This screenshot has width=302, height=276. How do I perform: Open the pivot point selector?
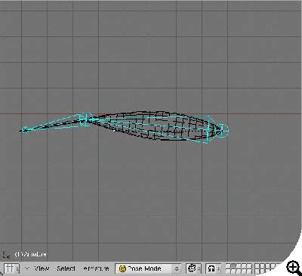213,268
